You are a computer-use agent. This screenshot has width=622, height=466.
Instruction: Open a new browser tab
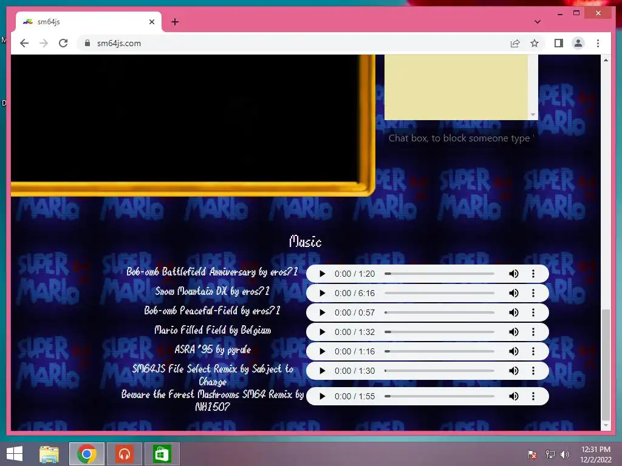[175, 22]
